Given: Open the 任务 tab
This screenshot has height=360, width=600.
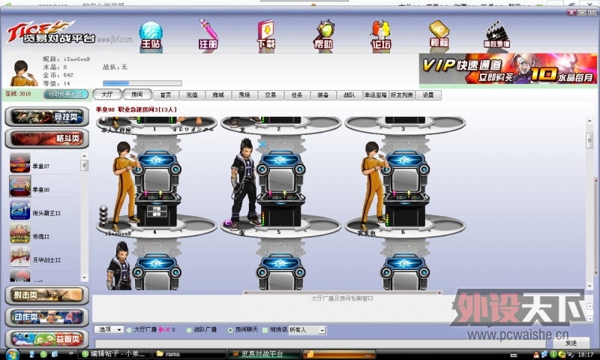Looking at the screenshot, I should point(297,95).
